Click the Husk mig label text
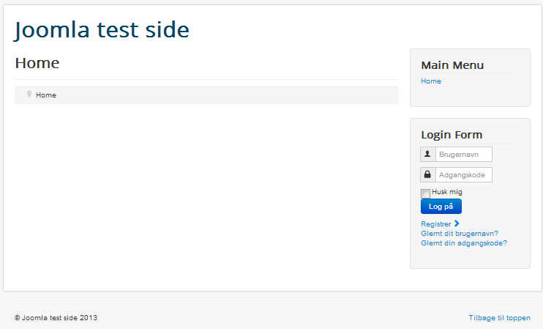This screenshot has height=329, width=543. pos(447,192)
